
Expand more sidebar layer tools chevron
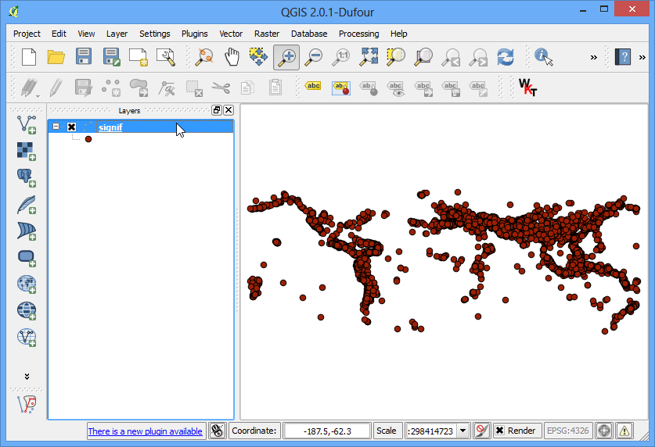click(x=27, y=377)
